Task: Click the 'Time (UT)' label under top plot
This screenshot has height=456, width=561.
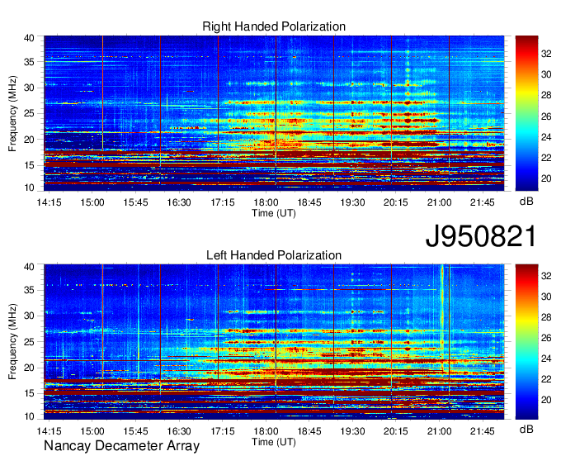Action: click(x=274, y=213)
